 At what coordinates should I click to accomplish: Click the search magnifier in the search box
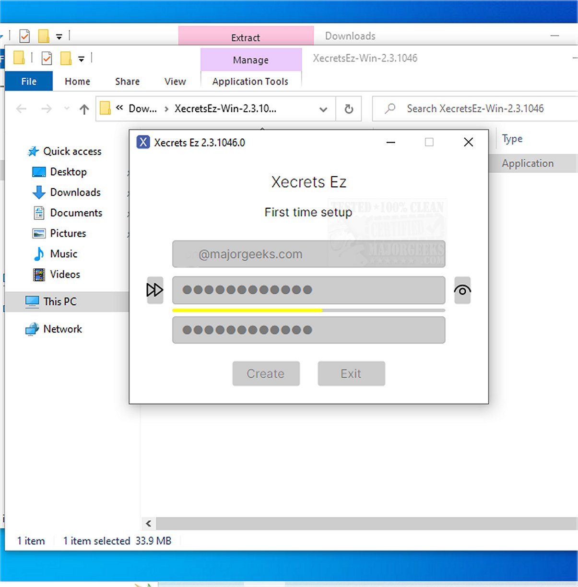389,108
